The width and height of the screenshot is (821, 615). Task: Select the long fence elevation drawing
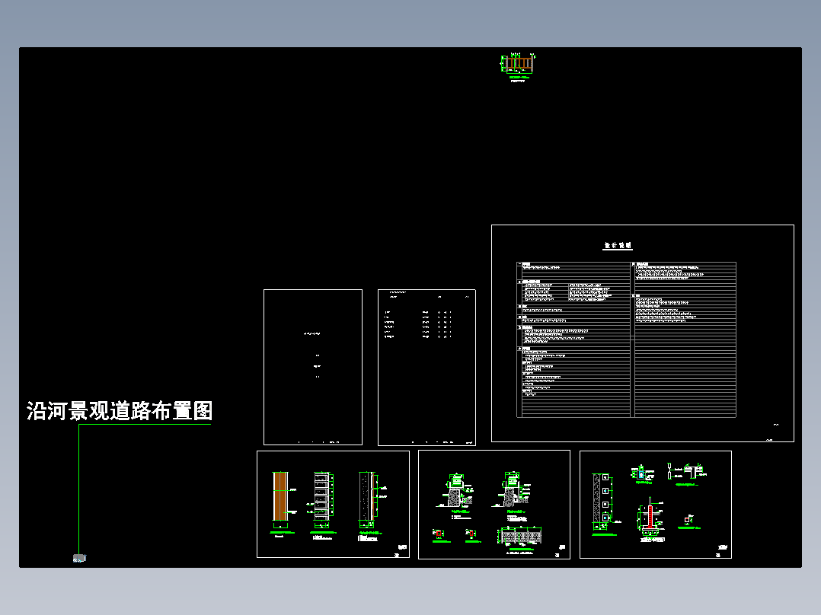(519, 536)
